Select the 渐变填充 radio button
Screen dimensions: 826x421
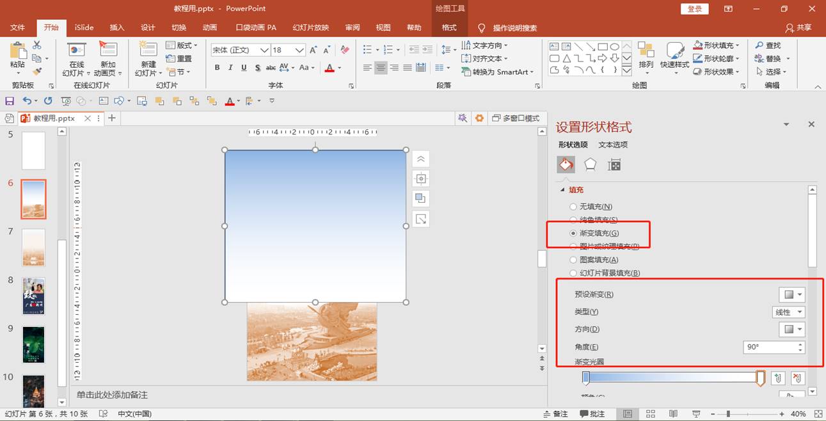click(573, 234)
